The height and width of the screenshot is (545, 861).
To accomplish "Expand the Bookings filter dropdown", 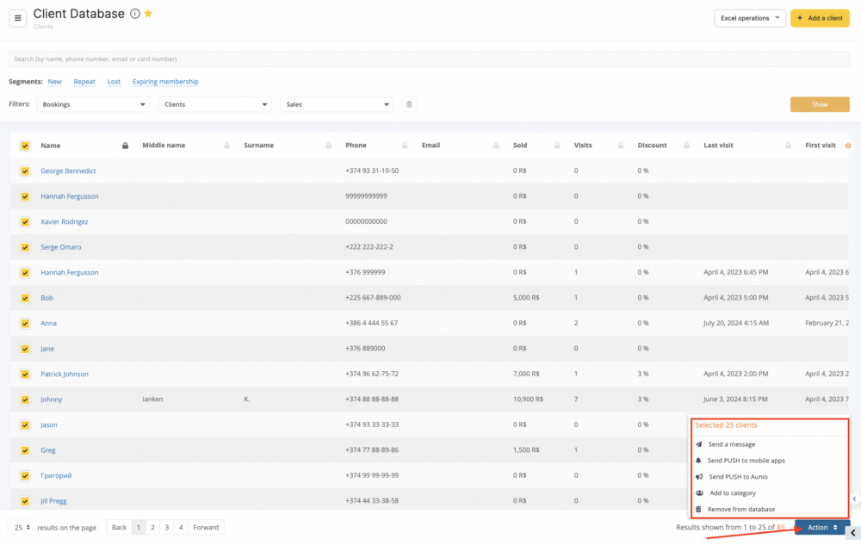I will pyautogui.click(x=93, y=104).
